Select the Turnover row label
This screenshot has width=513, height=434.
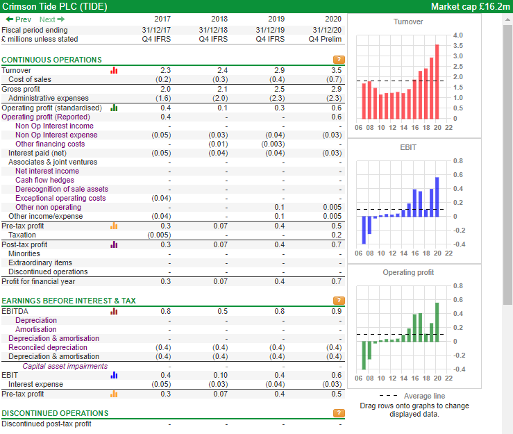pos(17,70)
